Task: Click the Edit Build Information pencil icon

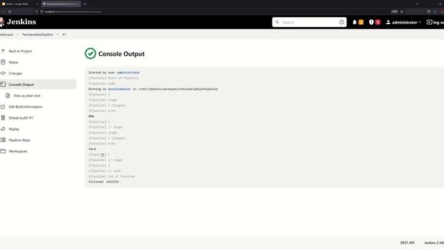Action: pos(3,107)
